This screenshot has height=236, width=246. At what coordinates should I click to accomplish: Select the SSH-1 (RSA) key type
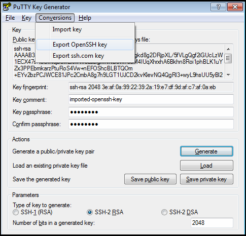tap(16, 212)
